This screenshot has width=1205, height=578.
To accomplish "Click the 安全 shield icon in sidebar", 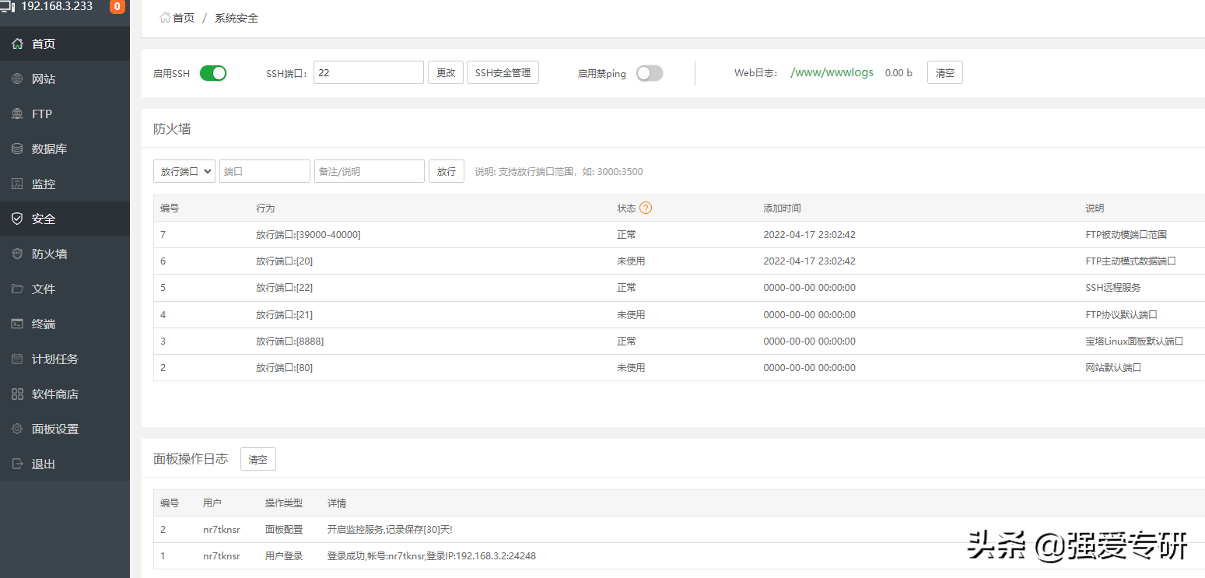I will tap(17, 219).
